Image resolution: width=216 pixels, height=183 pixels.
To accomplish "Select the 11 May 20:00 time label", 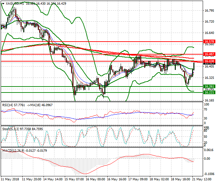I will click(x=32, y=179).
